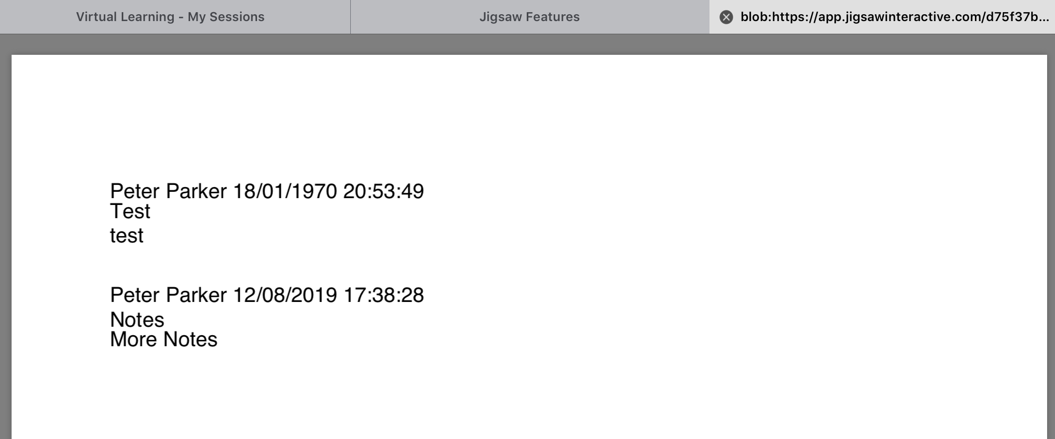Click "Peter" in the 1970 note header
1055x439 pixels.
coord(135,191)
